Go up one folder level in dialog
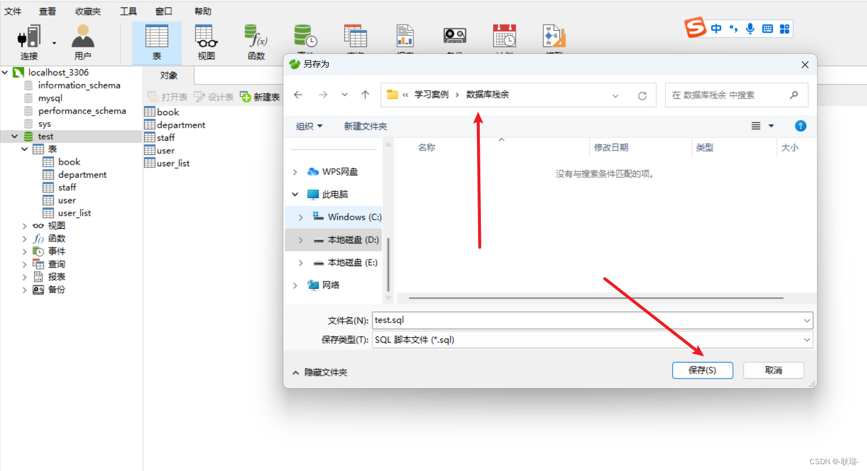867x471 pixels. [365, 95]
